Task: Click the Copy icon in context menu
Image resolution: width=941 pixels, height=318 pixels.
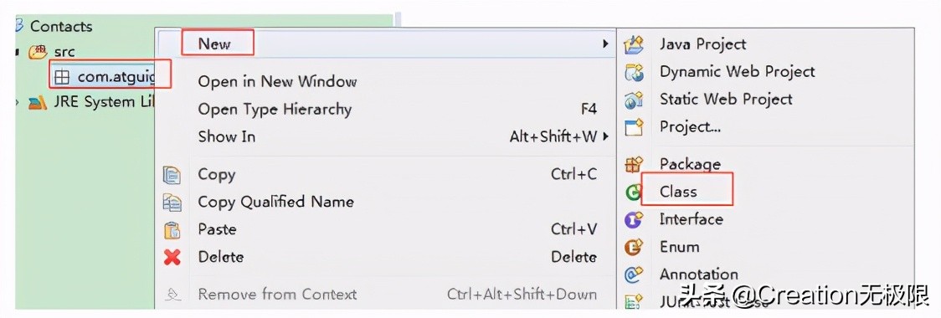Action: 172,175
